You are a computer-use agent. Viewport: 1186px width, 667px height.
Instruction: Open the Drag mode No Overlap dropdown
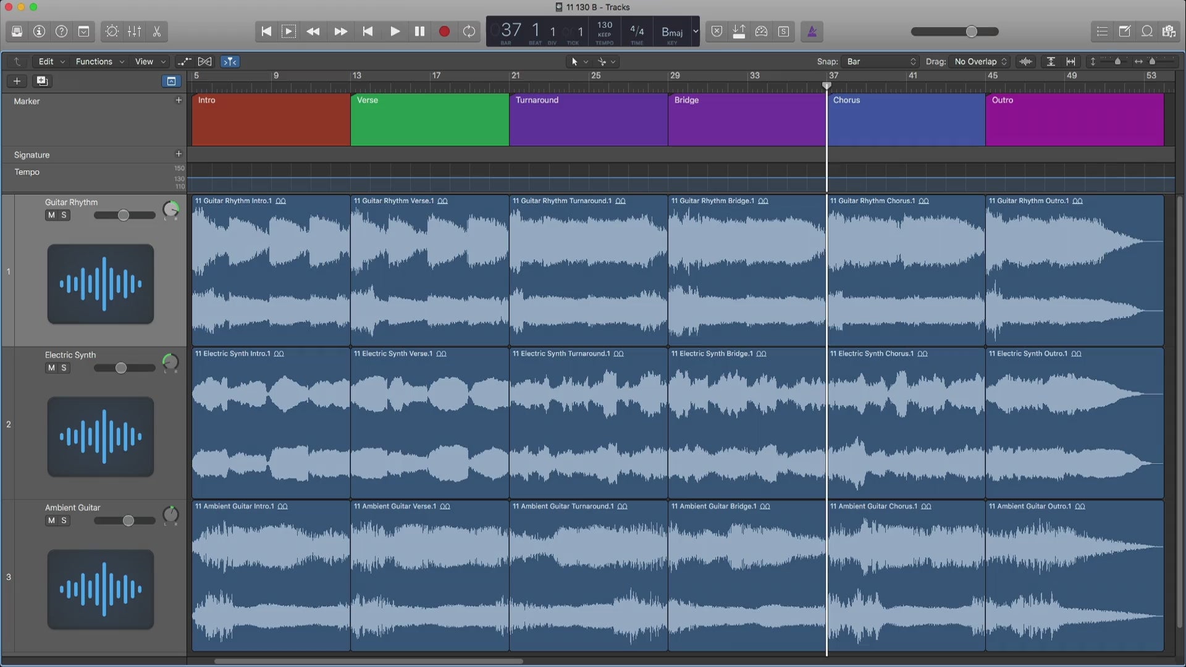coord(980,61)
